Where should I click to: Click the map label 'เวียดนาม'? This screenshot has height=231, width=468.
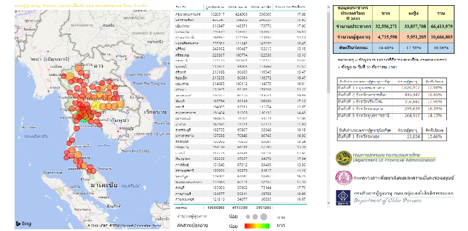pos(154,113)
